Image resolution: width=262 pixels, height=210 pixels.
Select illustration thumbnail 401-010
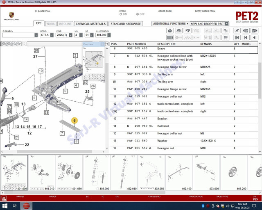coord(42,173)
